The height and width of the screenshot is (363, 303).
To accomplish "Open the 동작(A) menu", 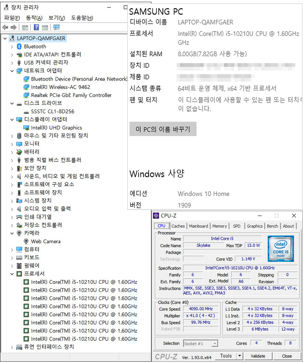I will coord(34,18).
